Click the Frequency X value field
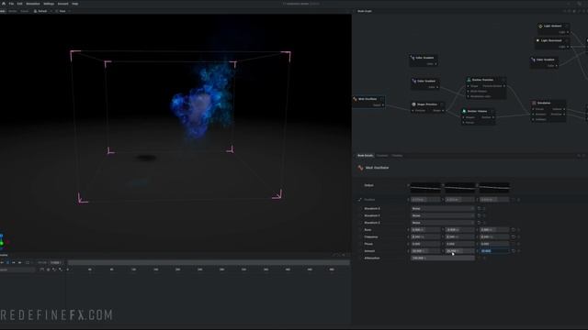The height and width of the screenshot is (330, 588). pos(425,236)
